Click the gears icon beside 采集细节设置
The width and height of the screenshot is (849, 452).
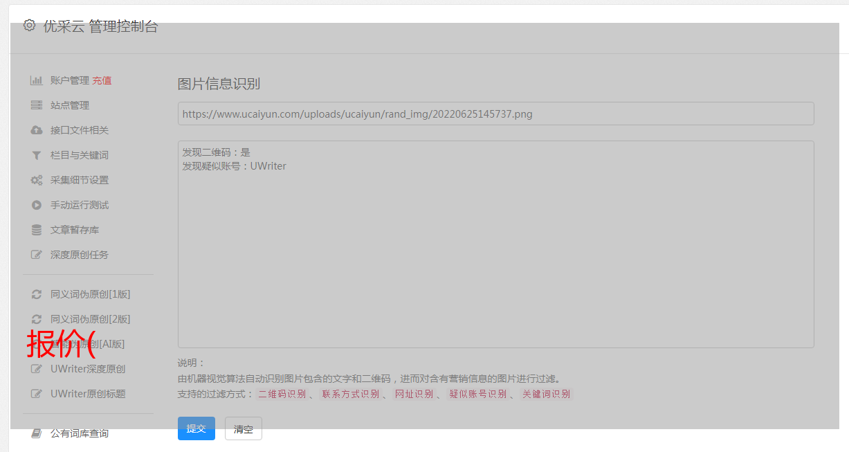point(37,180)
